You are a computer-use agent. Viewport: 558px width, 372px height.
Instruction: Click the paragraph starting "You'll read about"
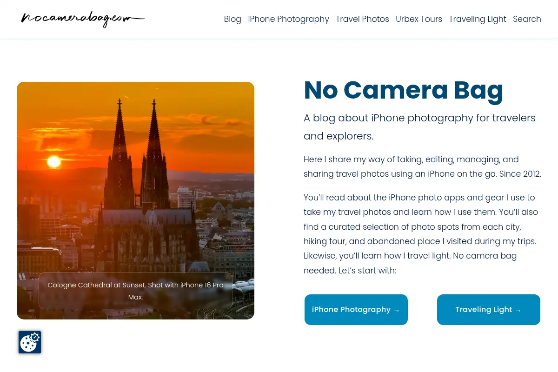click(421, 234)
